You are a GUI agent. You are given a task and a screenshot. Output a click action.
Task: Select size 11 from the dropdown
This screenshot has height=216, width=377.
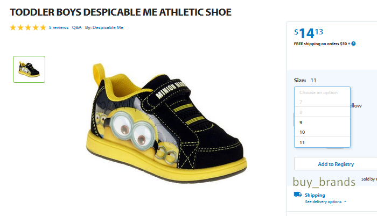pos(322,142)
